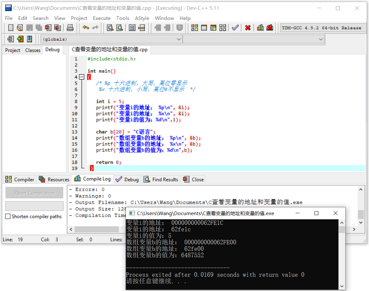This screenshot has height=291, width=369.
Task: Click the Delete profiling information icon
Action: tap(270, 28)
